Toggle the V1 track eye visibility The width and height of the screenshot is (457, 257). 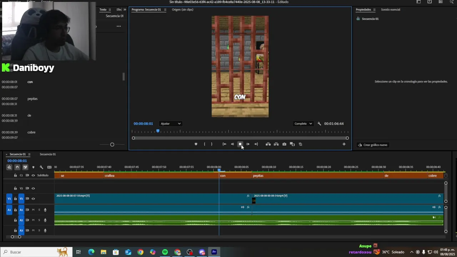click(33, 198)
